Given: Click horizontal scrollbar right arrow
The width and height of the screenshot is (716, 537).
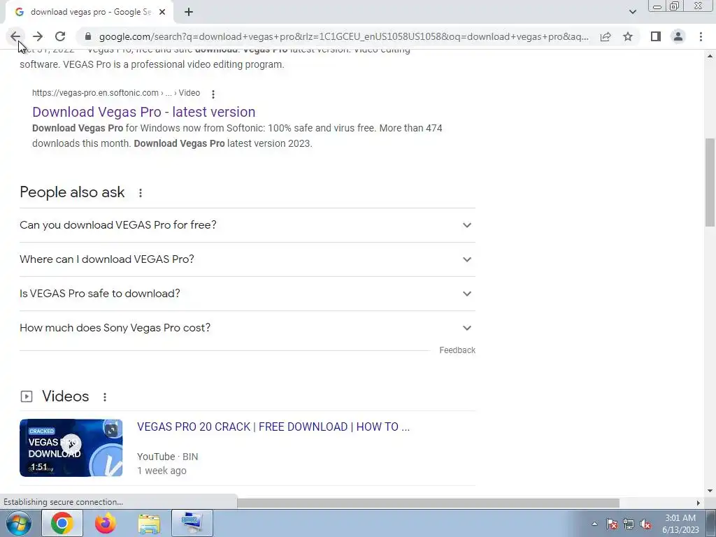Looking at the screenshot, I should point(698,503).
